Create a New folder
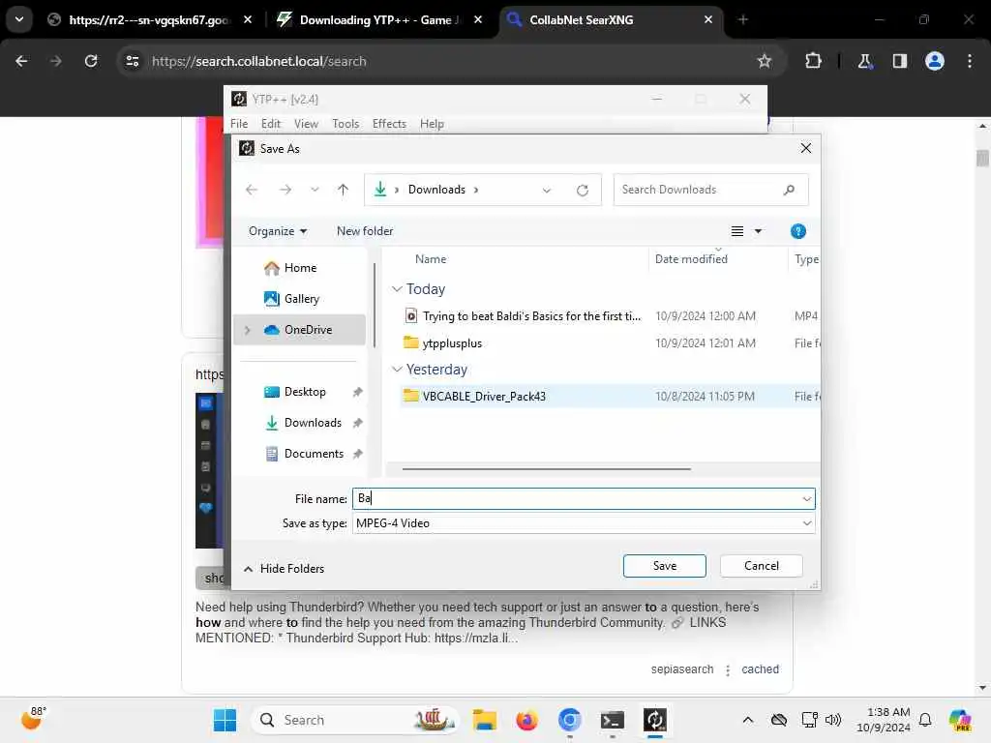991x743 pixels. pyautogui.click(x=365, y=231)
